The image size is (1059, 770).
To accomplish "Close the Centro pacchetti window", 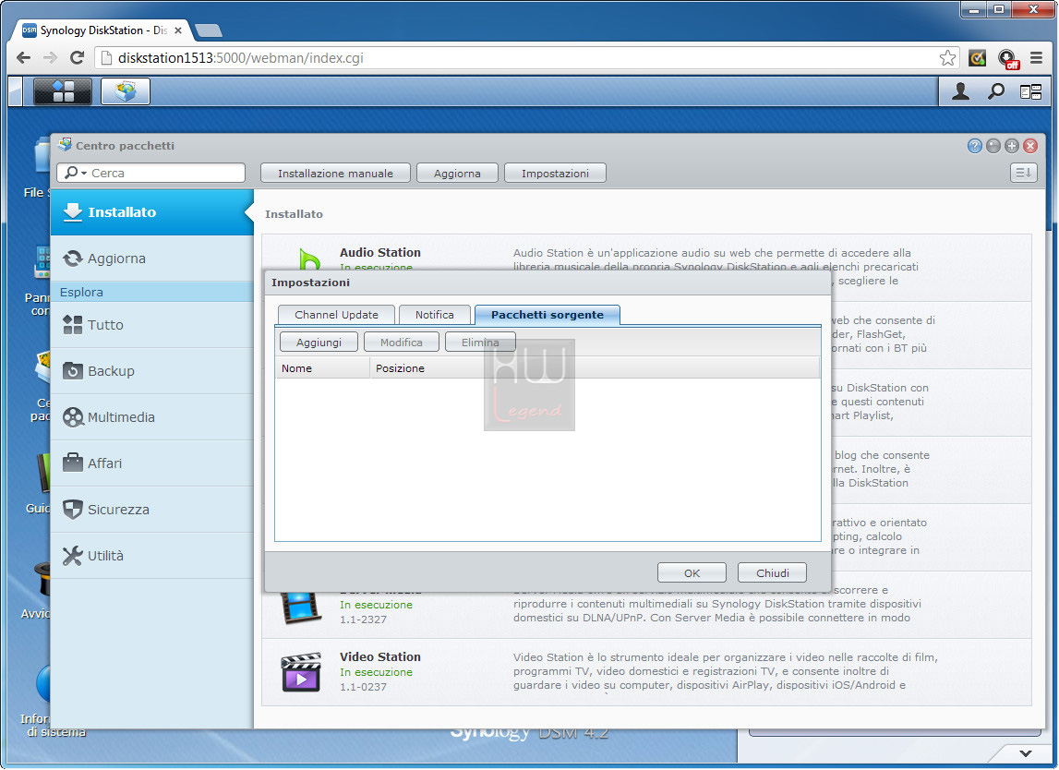I will coord(1030,146).
